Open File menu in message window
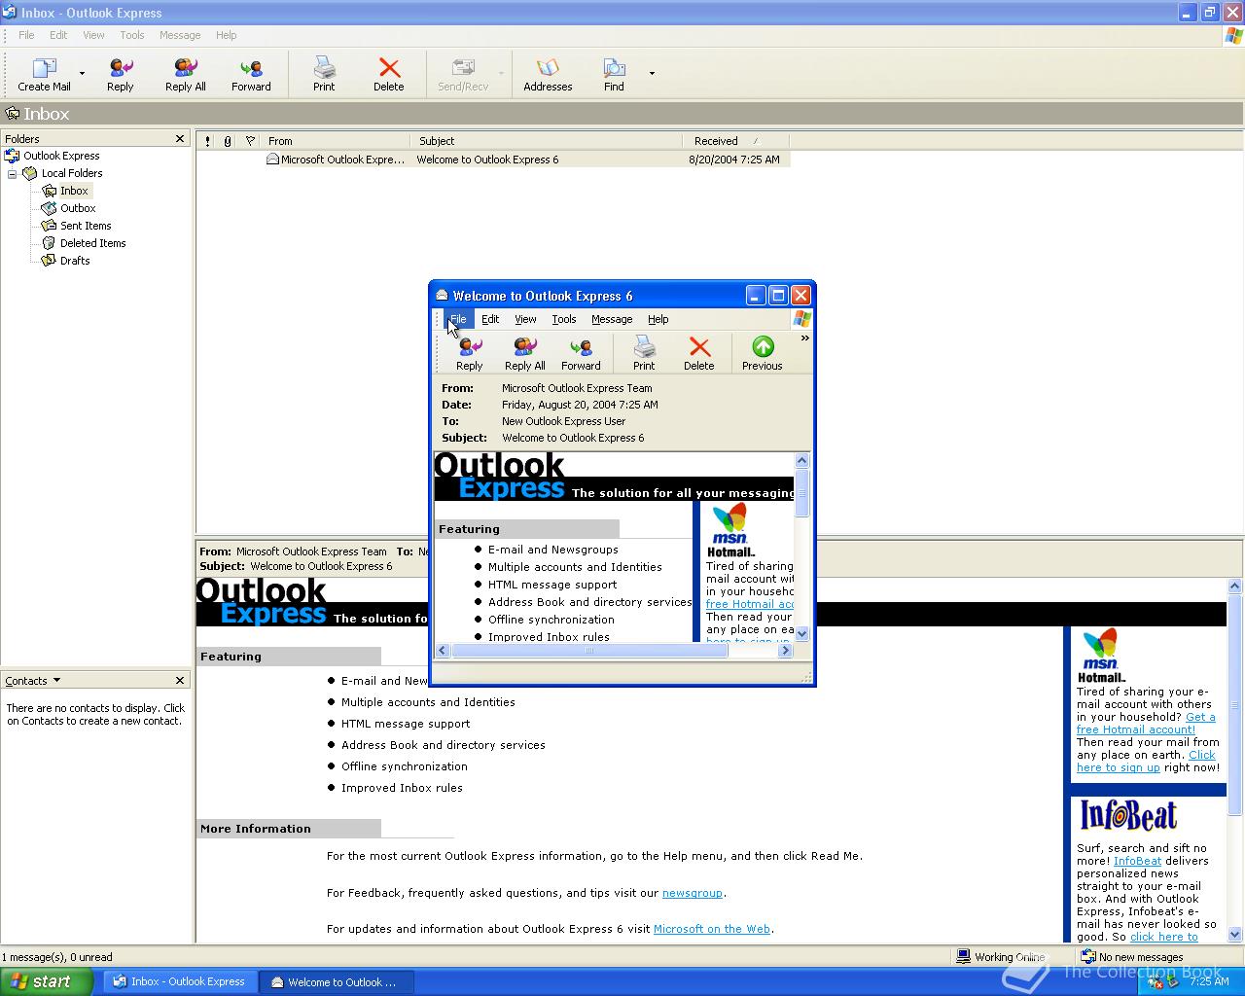Image resolution: width=1245 pixels, height=996 pixels. click(x=458, y=319)
